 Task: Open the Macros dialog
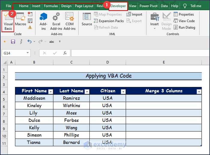point(20,19)
